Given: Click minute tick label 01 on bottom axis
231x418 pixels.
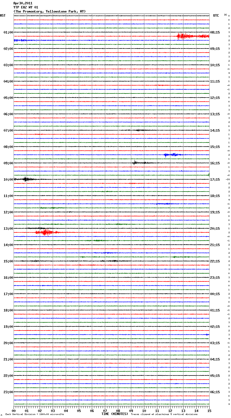Looking at the screenshot, I should [27, 411].
